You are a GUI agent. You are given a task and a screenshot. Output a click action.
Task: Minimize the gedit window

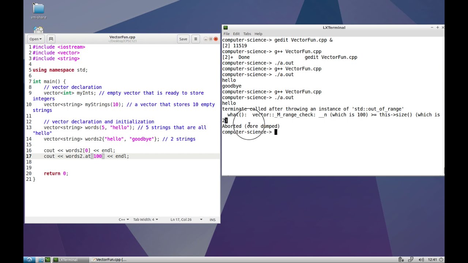coord(206,39)
